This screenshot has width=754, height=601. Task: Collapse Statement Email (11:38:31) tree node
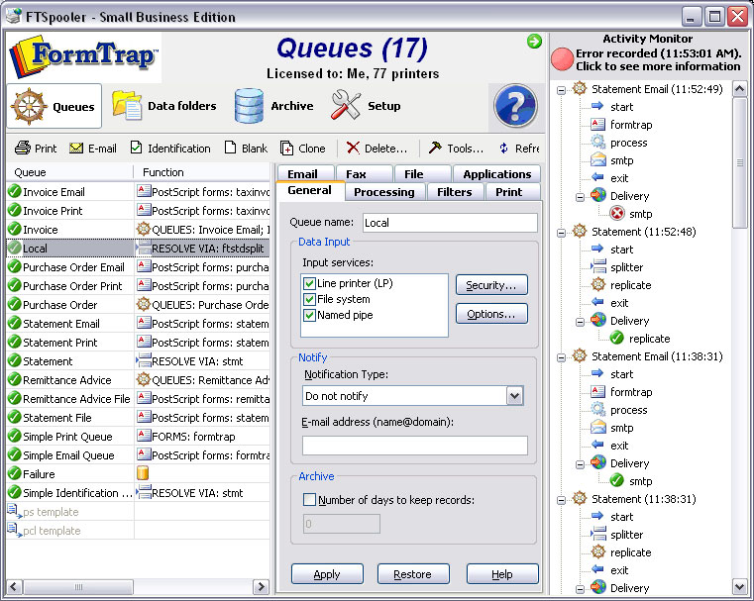561,357
